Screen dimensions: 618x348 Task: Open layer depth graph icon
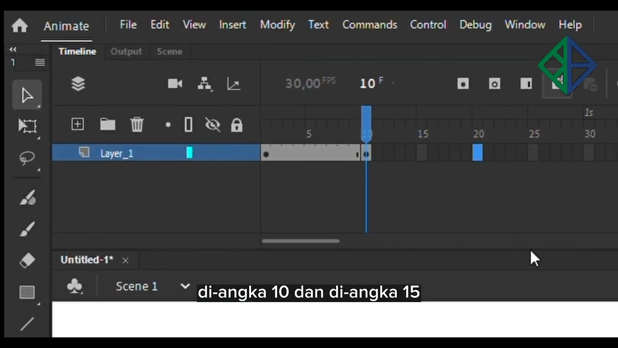pyautogui.click(x=234, y=84)
